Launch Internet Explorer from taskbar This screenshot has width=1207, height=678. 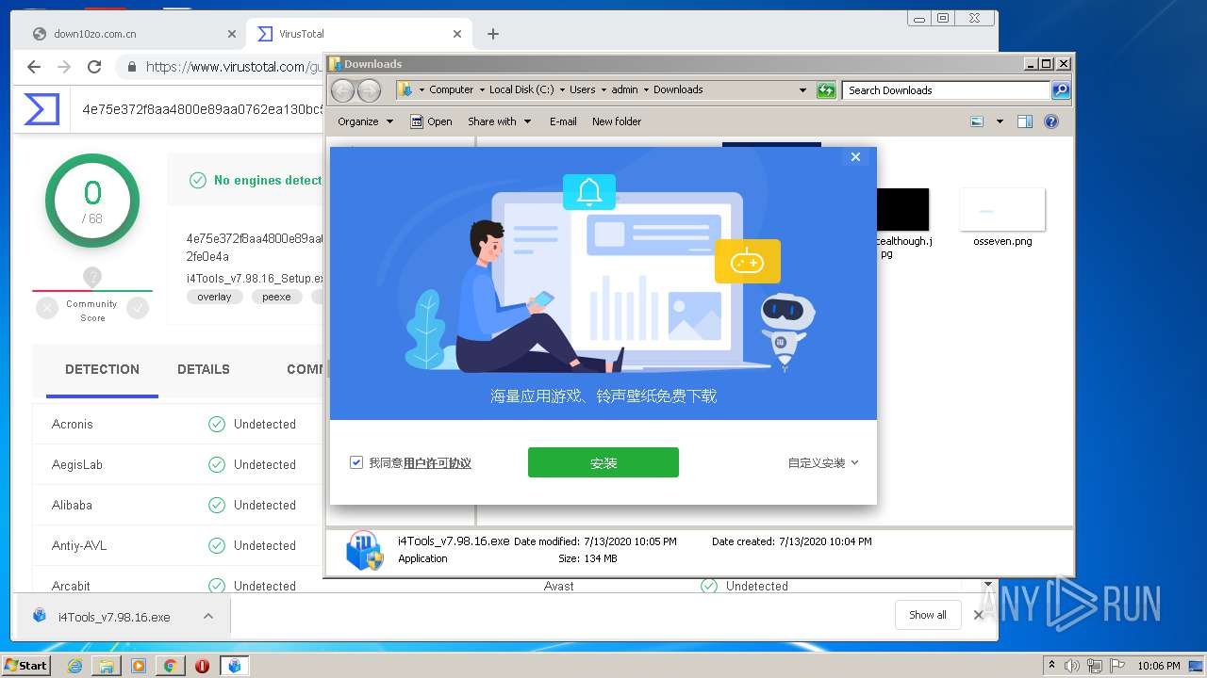pyautogui.click(x=74, y=666)
